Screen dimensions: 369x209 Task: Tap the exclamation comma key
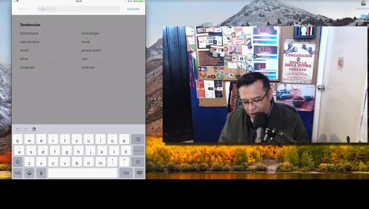(x=112, y=162)
